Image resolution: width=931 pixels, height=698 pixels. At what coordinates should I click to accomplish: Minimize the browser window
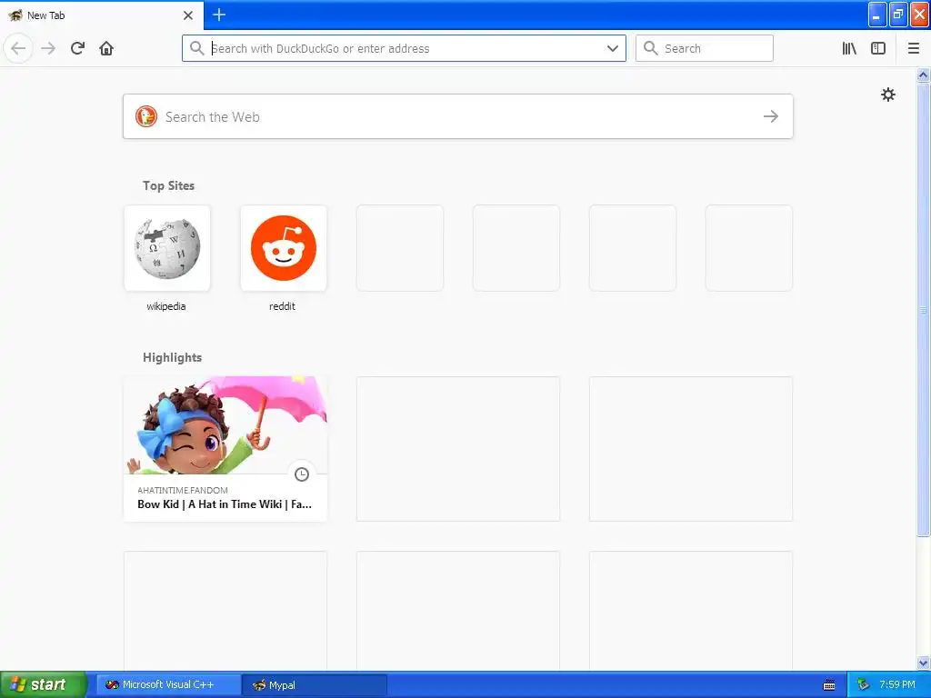(x=877, y=15)
